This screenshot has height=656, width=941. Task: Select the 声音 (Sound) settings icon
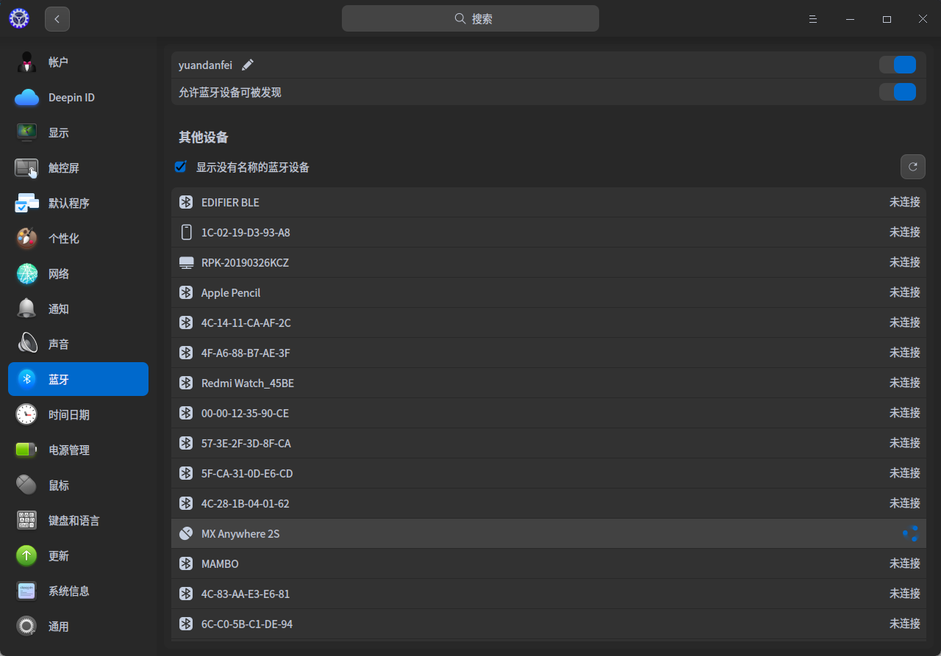click(26, 344)
